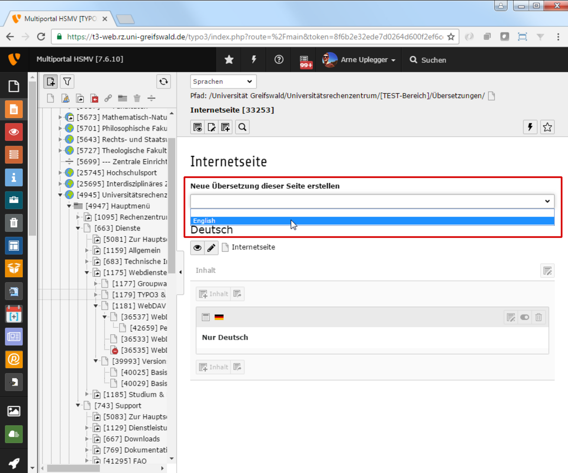568x473 pixels.
Task: Open the Sprachen dropdown
Action: tap(223, 81)
